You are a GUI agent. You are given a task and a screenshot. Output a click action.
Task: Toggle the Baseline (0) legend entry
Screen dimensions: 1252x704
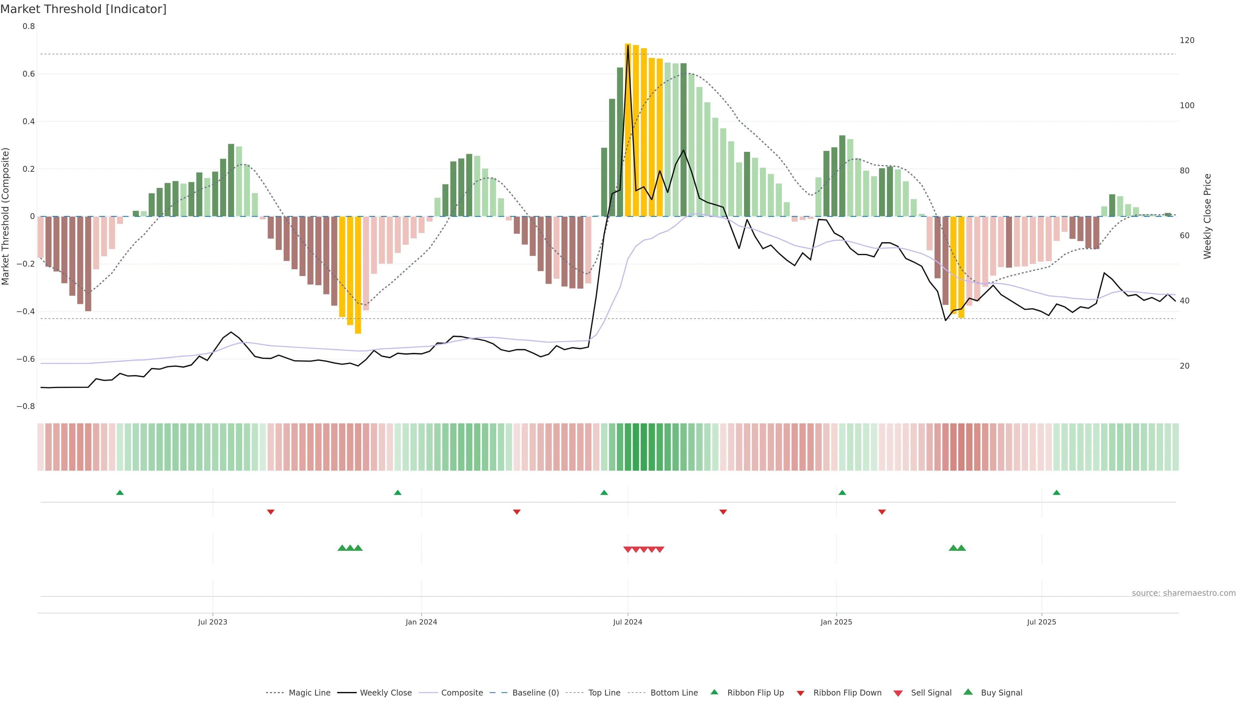click(536, 693)
